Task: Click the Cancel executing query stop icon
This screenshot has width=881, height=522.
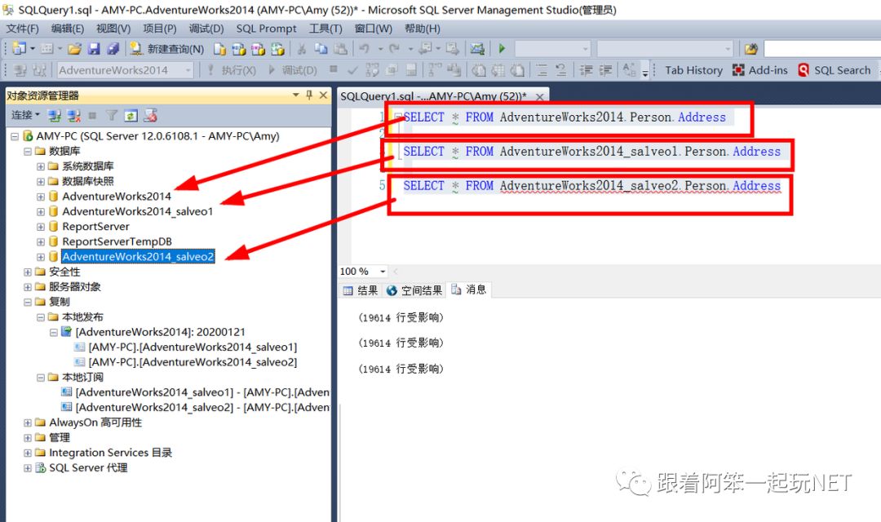Action: click(x=334, y=69)
